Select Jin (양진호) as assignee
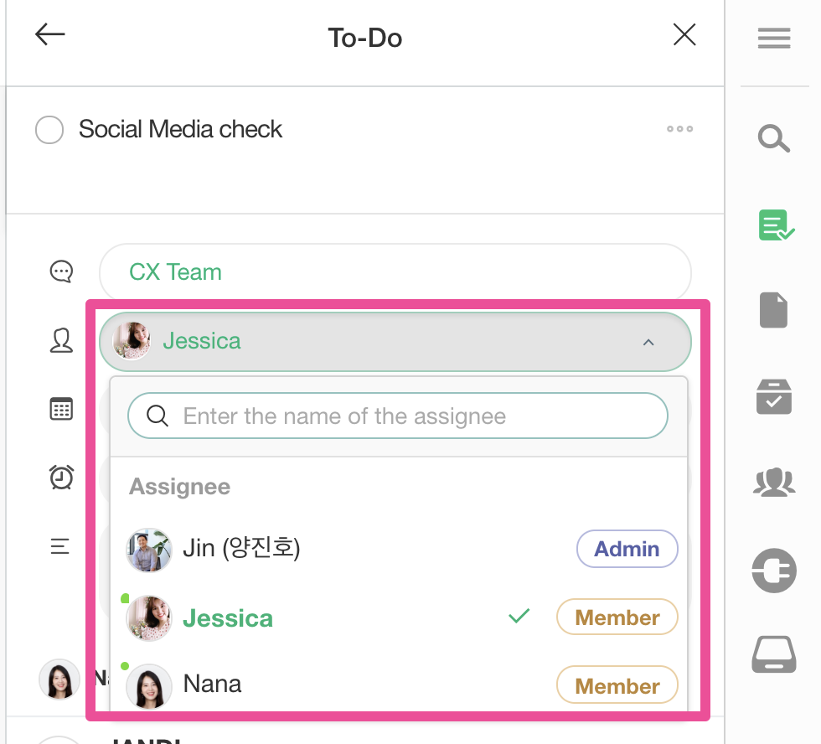Image resolution: width=821 pixels, height=744 pixels. pyautogui.click(x=399, y=550)
